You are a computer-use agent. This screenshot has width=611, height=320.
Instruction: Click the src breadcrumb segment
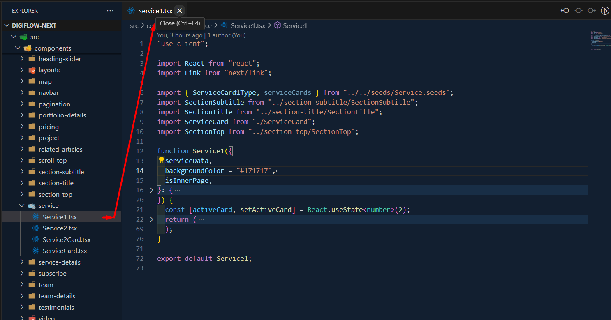click(x=134, y=25)
